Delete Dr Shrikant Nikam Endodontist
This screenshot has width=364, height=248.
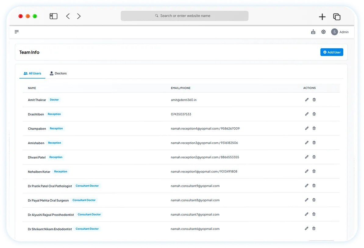pyautogui.click(x=314, y=228)
